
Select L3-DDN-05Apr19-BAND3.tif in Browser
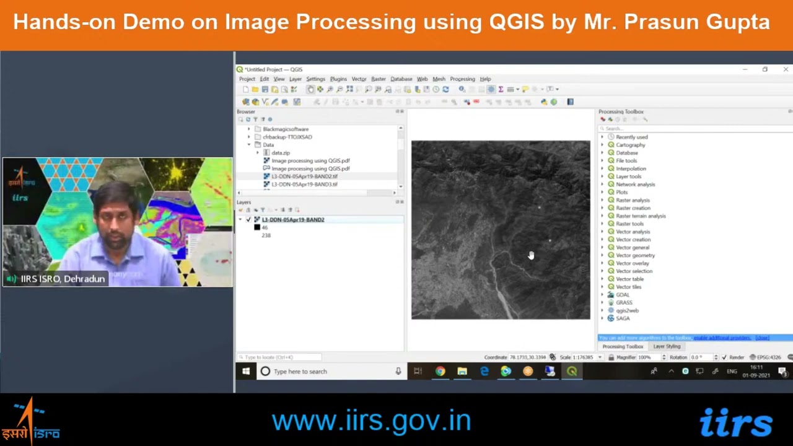[304, 185]
